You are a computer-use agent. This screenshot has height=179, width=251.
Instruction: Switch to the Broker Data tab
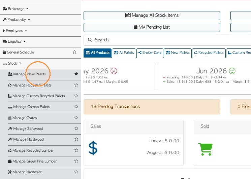point(150,53)
